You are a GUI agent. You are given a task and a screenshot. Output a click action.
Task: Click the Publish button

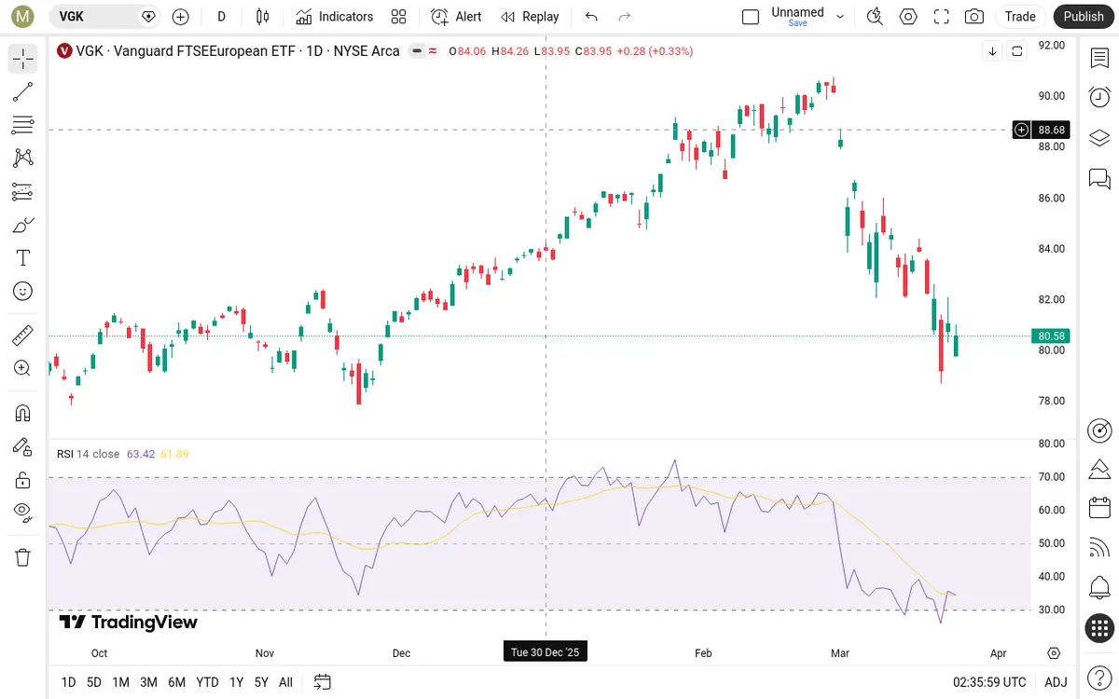pyautogui.click(x=1084, y=16)
